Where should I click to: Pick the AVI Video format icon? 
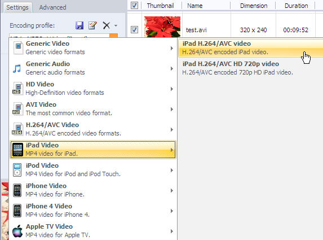[x=17, y=109]
